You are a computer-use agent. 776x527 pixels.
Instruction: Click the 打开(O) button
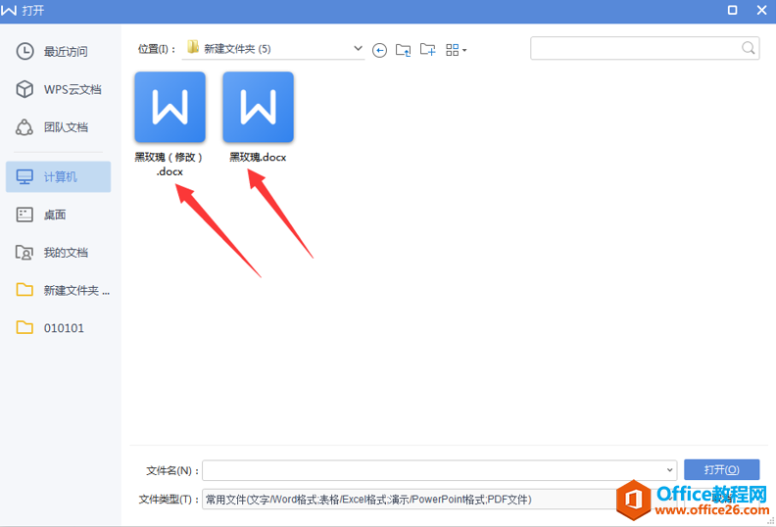click(x=721, y=469)
